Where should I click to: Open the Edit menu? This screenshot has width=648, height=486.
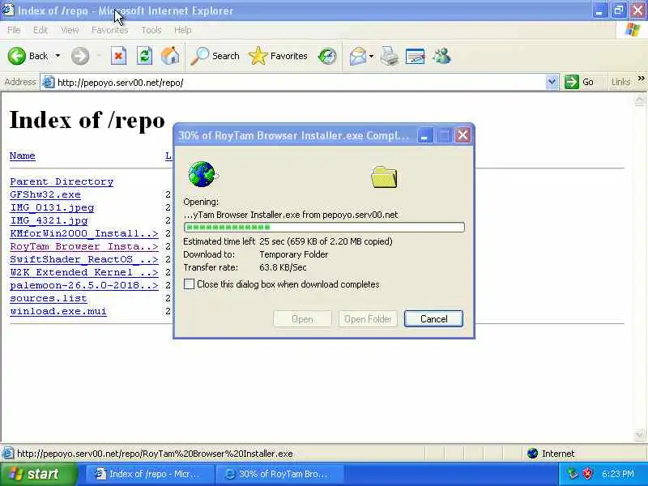coord(40,30)
